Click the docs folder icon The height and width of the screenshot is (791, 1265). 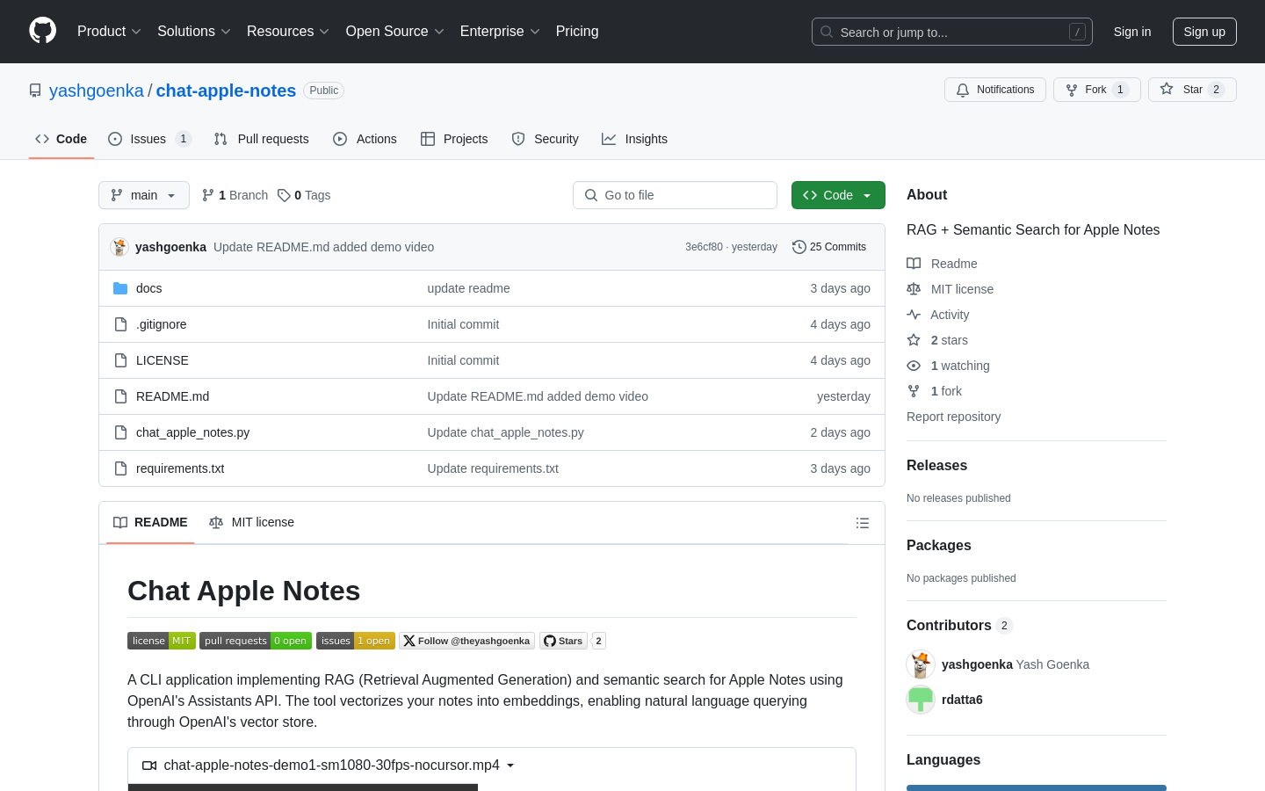120,288
